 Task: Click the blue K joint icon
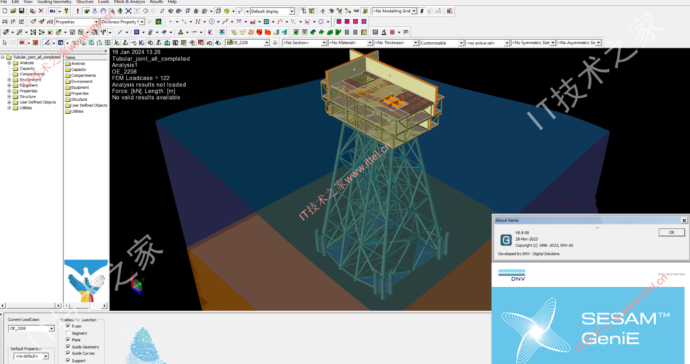tap(210, 32)
